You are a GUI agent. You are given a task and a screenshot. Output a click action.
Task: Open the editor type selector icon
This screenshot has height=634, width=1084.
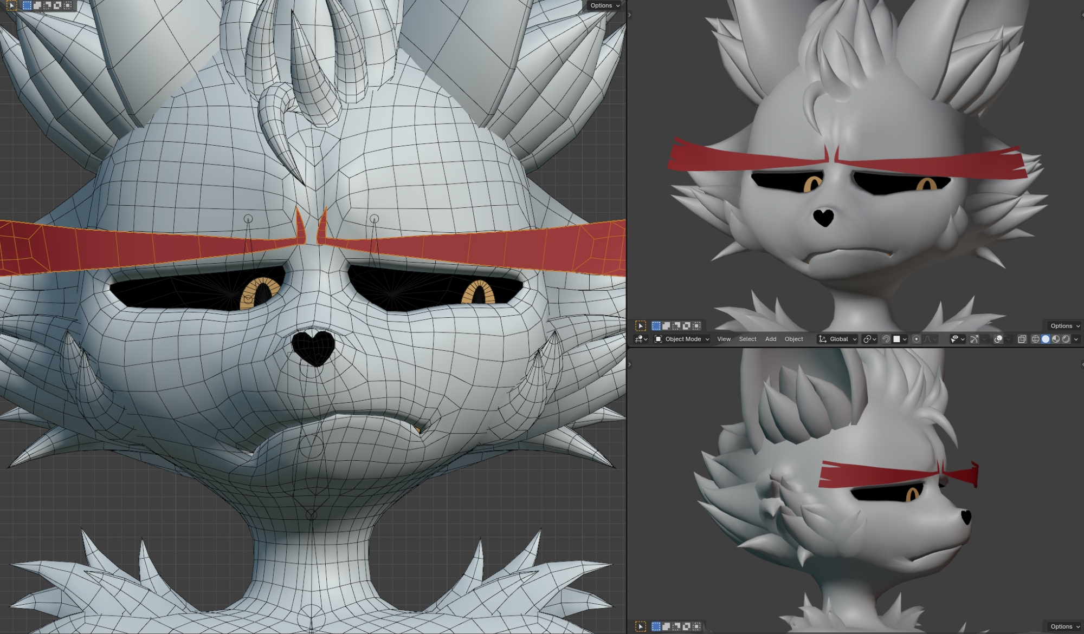641,339
